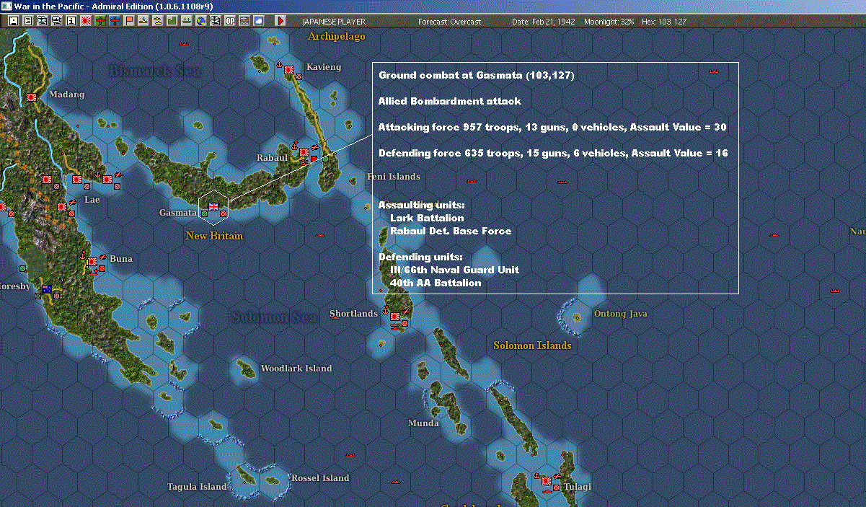The height and width of the screenshot is (507, 866).
Task: Click the Date: Feb 21, 1942 text
Action: coord(543,22)
